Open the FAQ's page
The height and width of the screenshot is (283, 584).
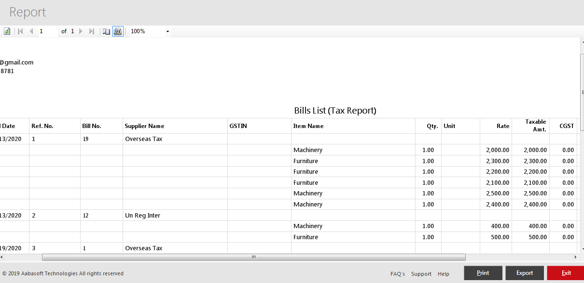click(x=397, y=273)
